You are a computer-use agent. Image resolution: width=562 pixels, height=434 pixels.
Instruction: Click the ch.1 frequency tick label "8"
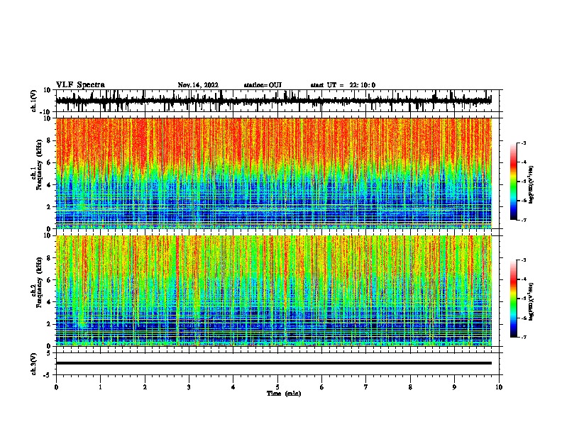coord(49,140)
